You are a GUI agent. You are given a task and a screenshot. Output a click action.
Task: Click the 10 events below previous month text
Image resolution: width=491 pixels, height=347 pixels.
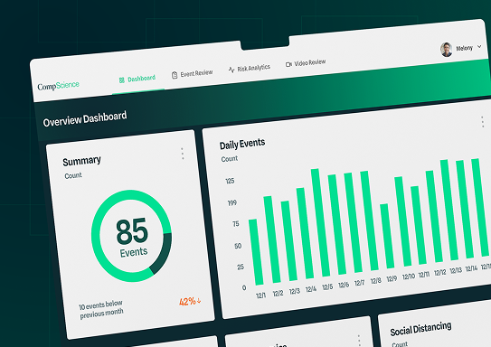(x=101, y=309)
